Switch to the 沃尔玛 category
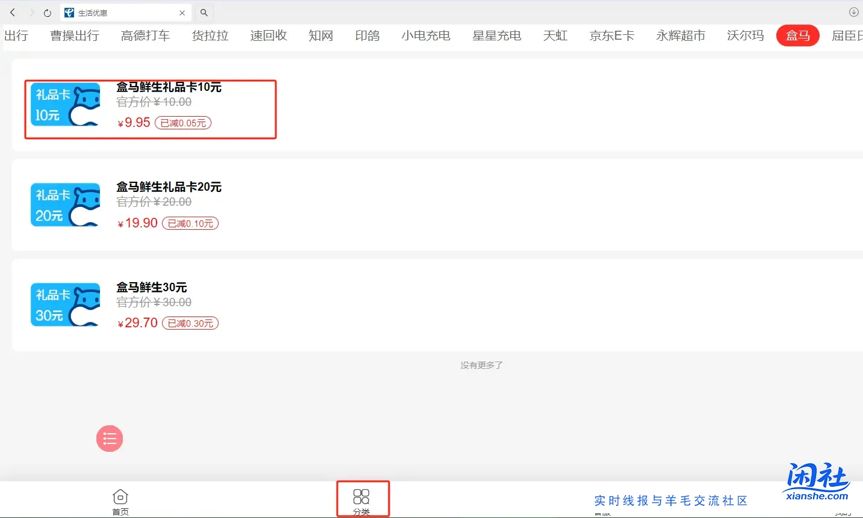 click(744, 35)
